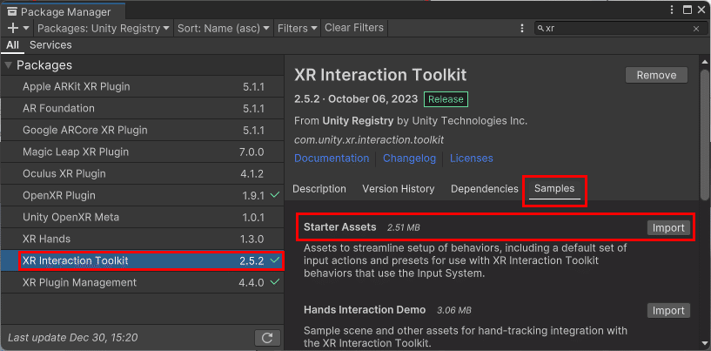Collapse the Packages list section
This screenshot has height=351, width=711.
coord(9,65)
